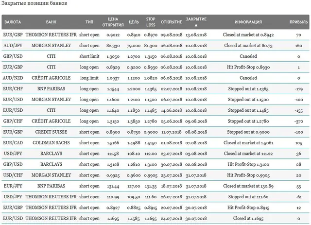Click opening date 24.07.2018
Viewport: 311px width, 225px height.
[x=172, y=219]
